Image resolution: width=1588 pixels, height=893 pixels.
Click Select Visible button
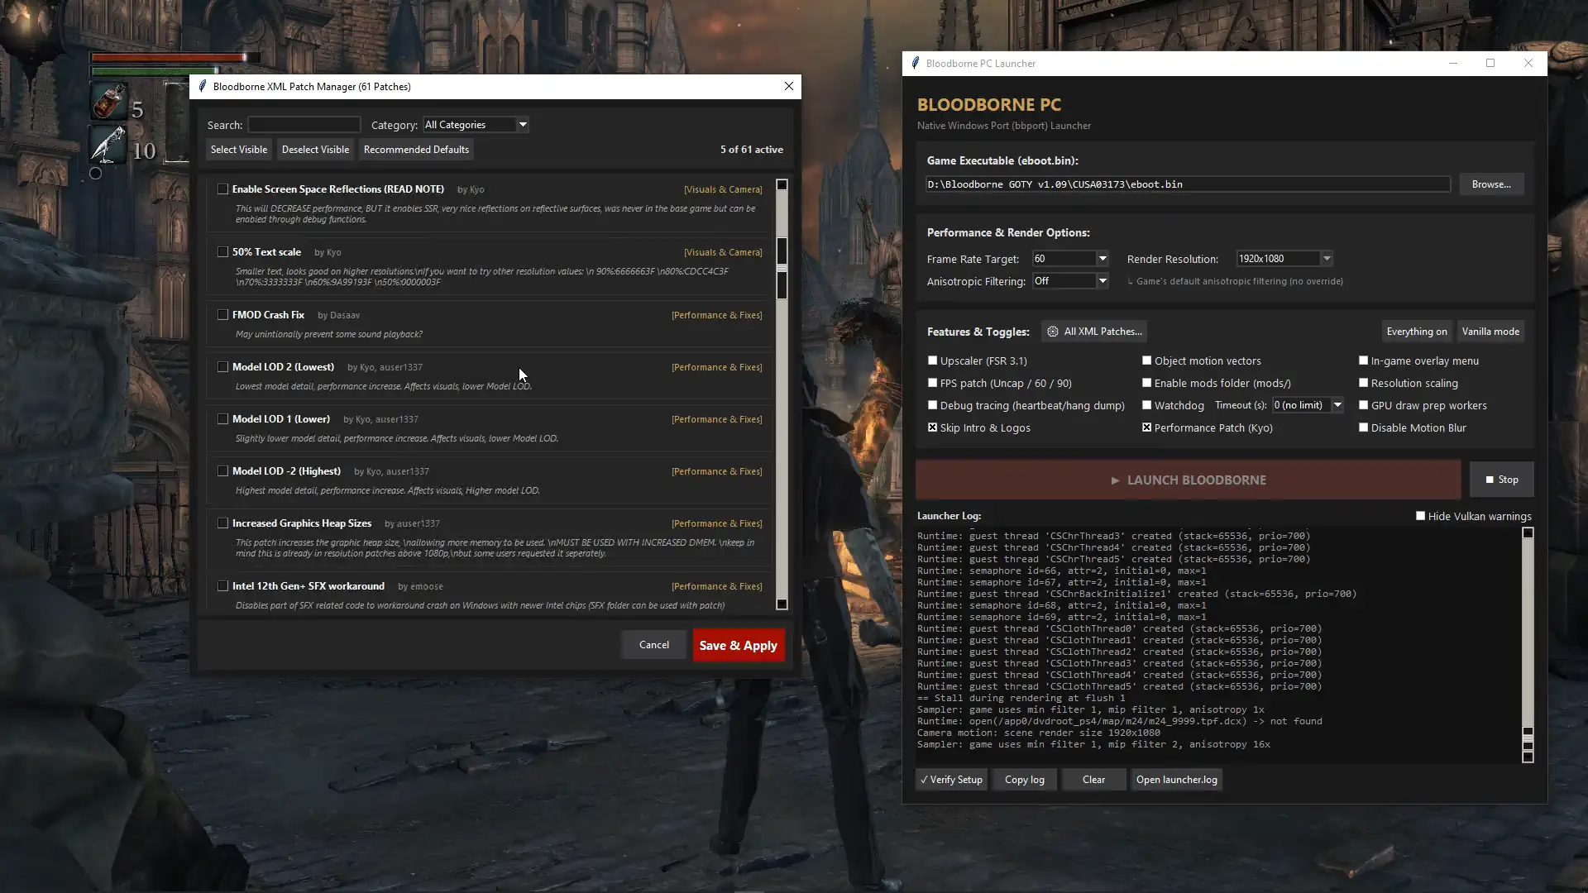tap(239, 150)
